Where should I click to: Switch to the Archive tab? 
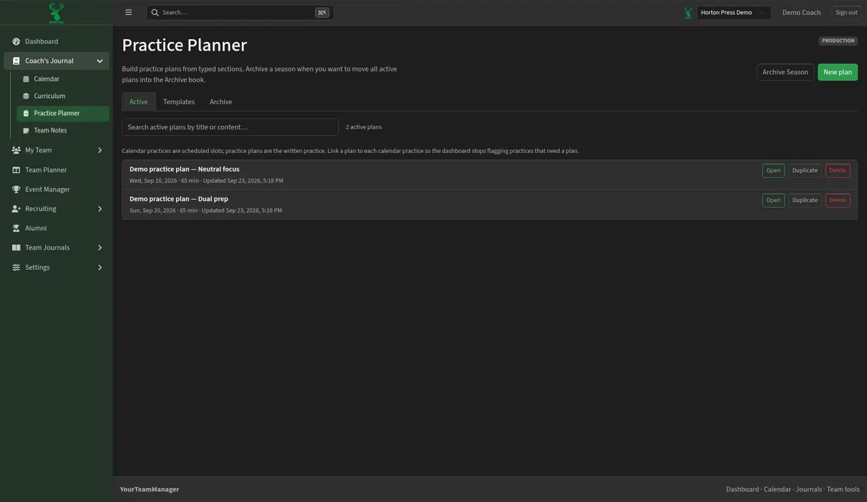click(x=221, y=101)
